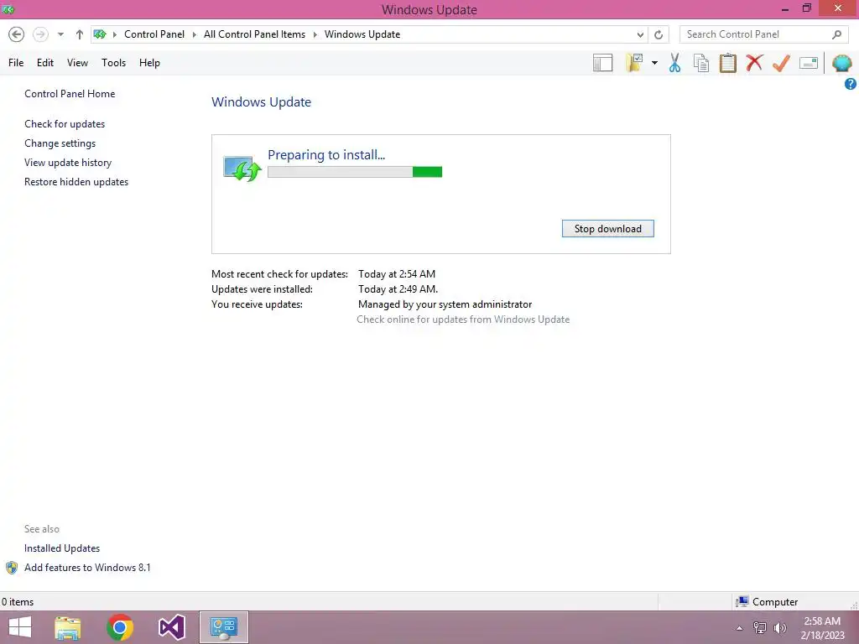Click the globe shell toolbar icon
Viewport: 859px width, 644px height.
(x=842, y=63)
